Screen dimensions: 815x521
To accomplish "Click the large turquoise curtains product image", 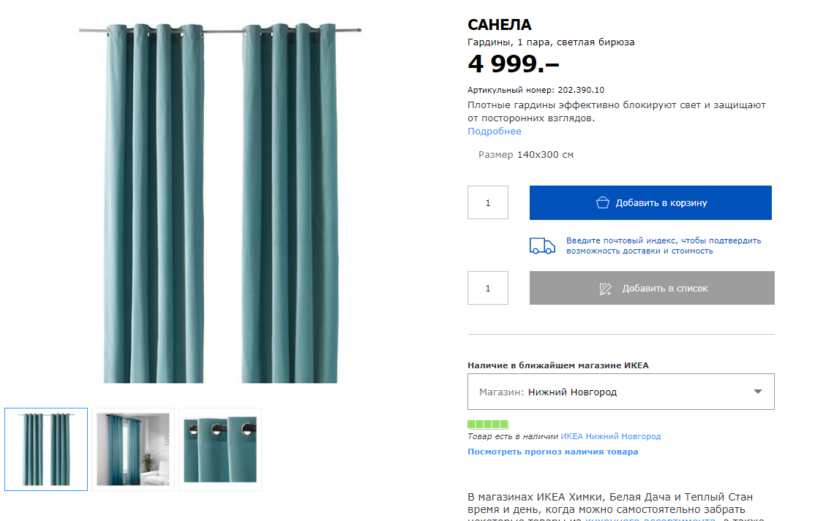I will point(220,203).
